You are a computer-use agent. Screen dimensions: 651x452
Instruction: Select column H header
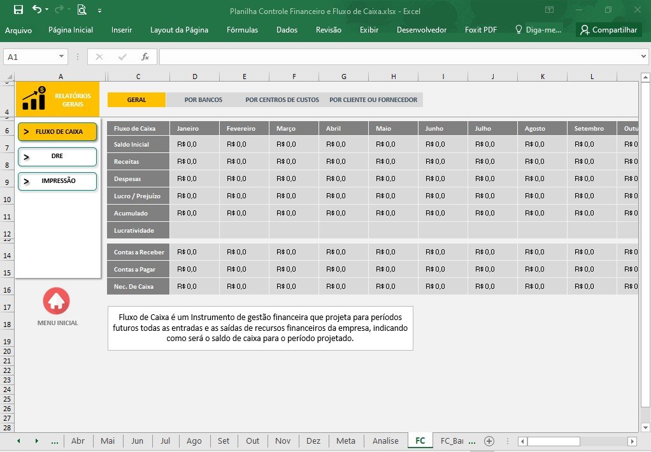coord(394,77)
